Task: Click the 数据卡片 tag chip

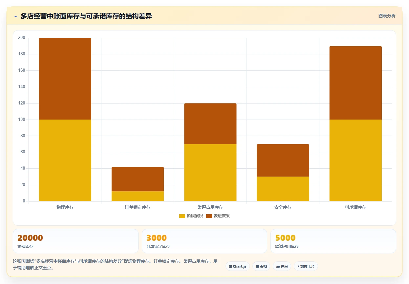Action: [306, 266]
